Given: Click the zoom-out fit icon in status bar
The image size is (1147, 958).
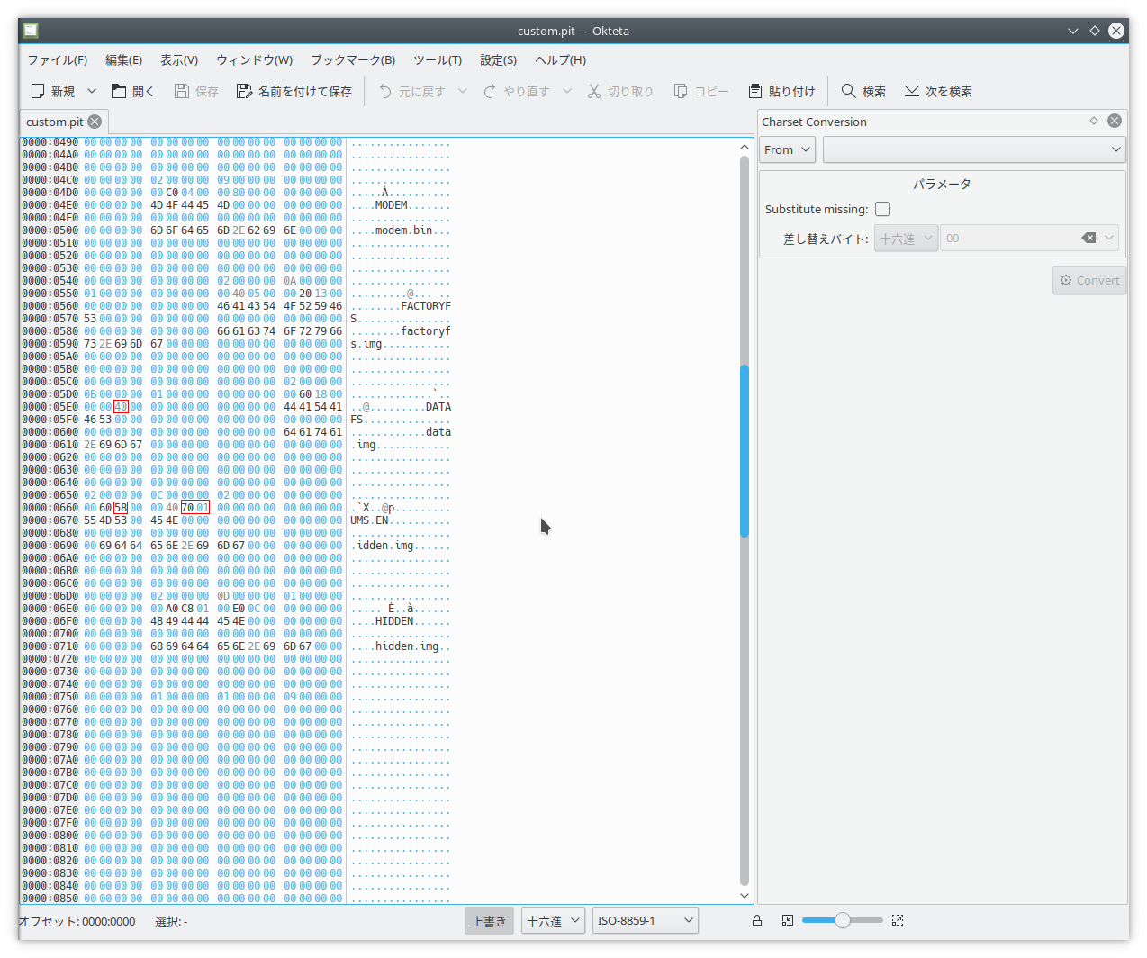Looking at the screenshot, I should pos(788,920).
